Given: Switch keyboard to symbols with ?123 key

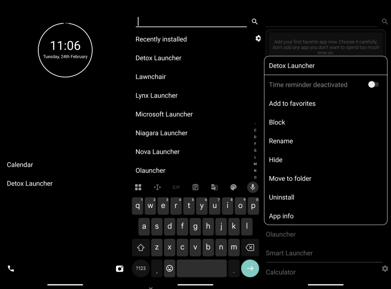Looking at the screenshot, I should pos(140,268).
